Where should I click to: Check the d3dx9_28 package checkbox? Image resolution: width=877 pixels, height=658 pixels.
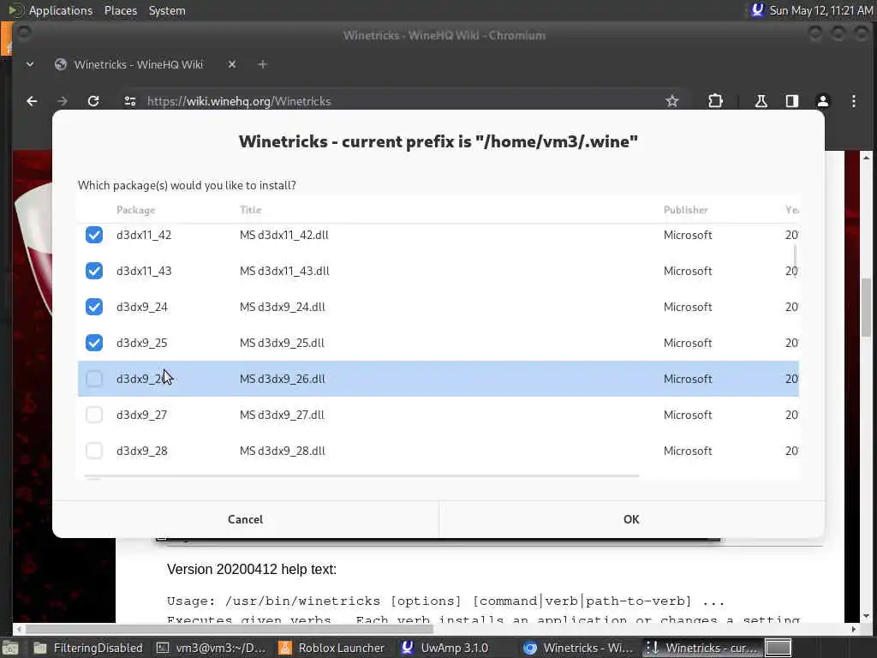94,451
